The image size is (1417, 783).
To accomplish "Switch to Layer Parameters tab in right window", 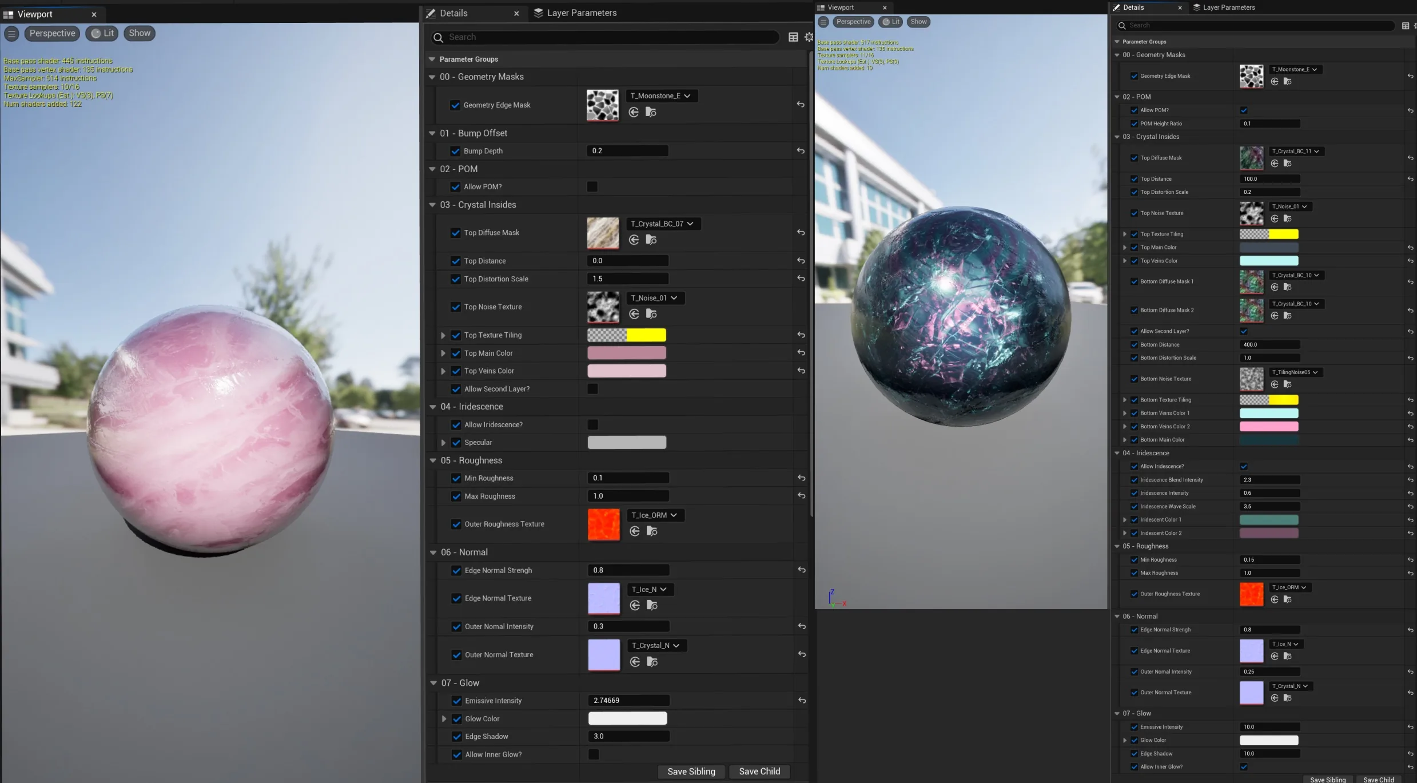I will tap(1223, 7).
